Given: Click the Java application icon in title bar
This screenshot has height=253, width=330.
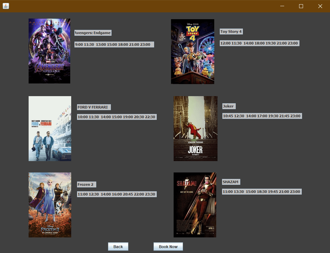Looking at the screenshot, I should click(x=6, y=6).
